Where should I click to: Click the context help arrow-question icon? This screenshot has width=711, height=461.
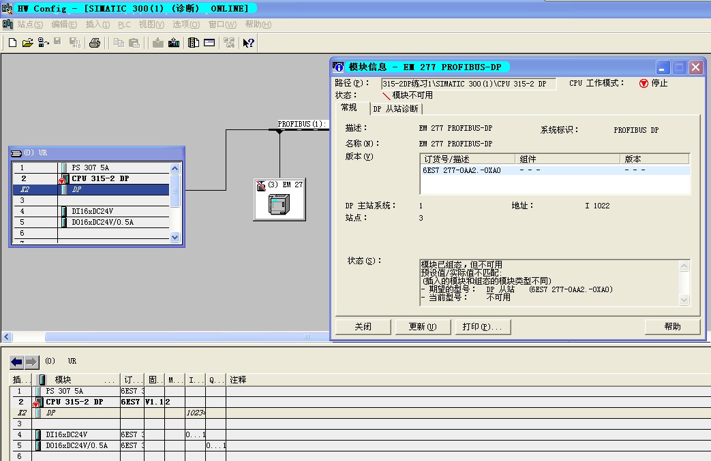(x=248, y=43)
